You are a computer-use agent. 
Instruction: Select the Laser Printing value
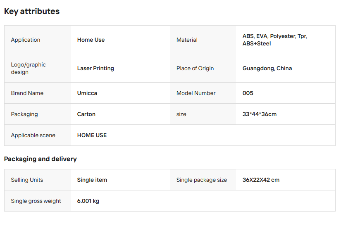coord(95,69)
